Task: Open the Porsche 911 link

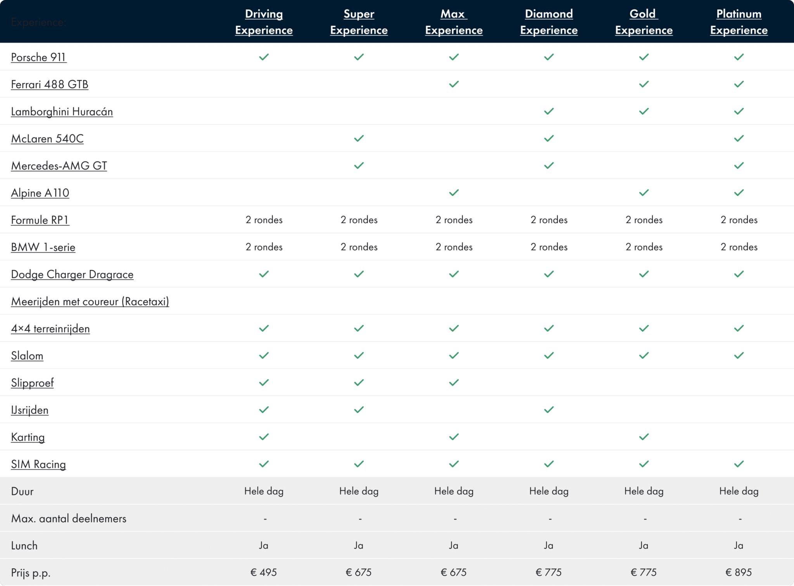Action: (39, 57)
